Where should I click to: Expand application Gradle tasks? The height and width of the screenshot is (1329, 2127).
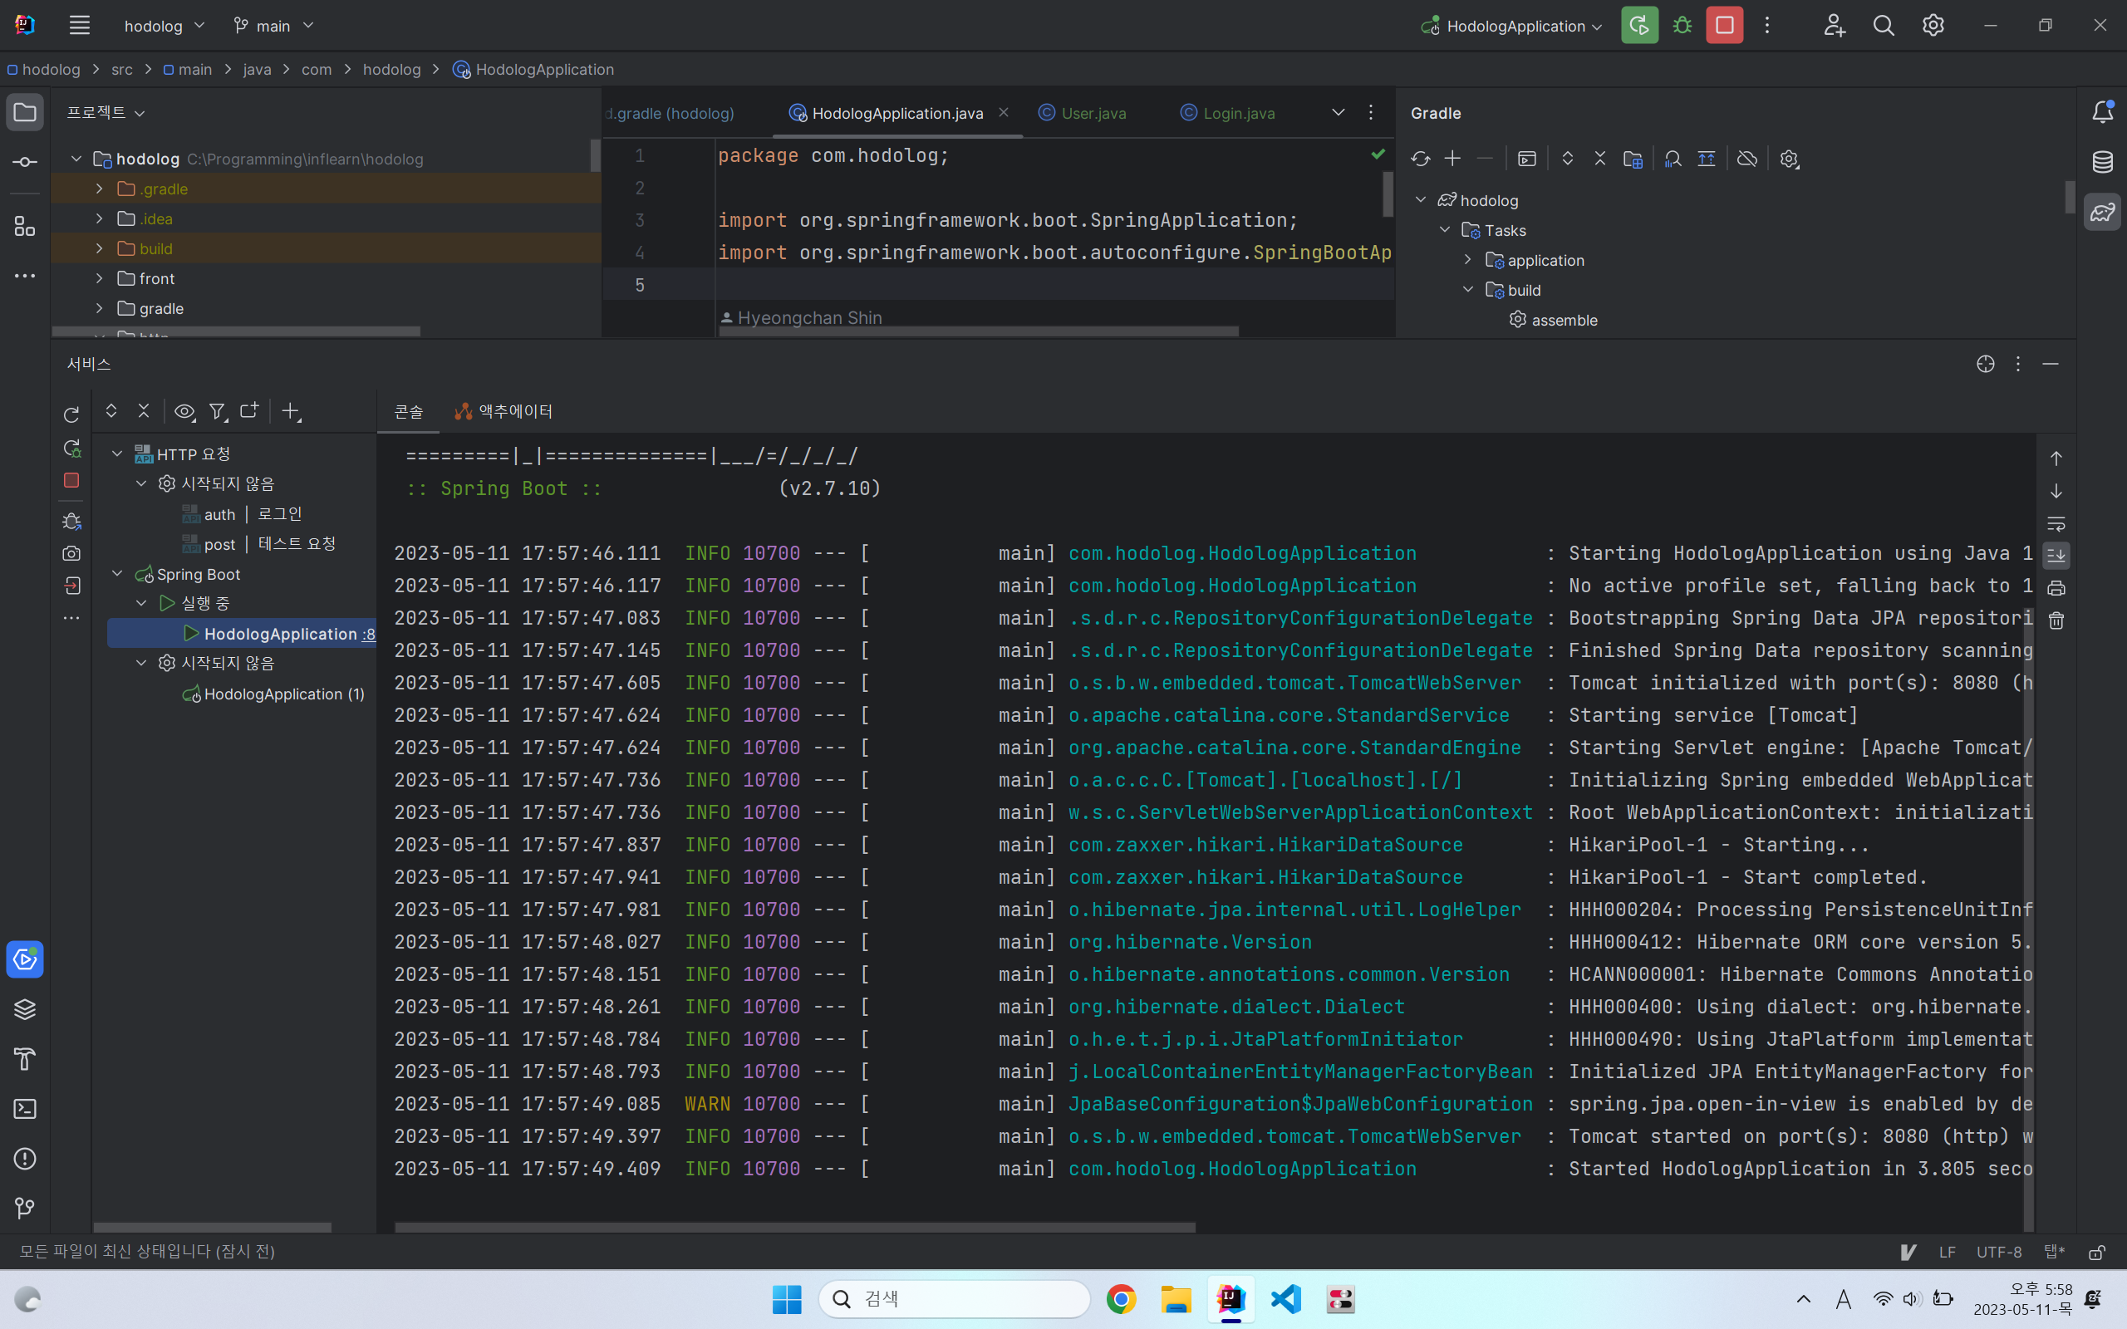(1468, 260)
